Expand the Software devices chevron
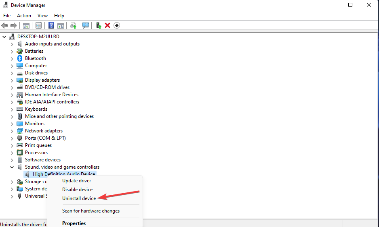 (x=12, y=160)
